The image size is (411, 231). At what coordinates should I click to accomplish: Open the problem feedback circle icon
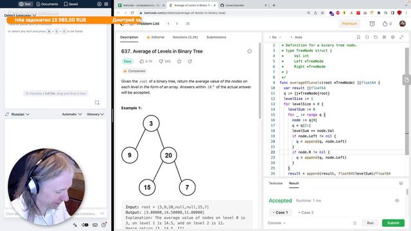[250, 51]
